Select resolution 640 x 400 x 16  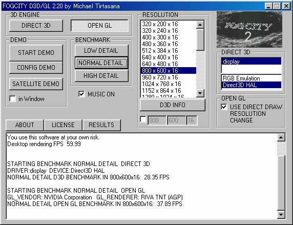[x=168, y=57]
